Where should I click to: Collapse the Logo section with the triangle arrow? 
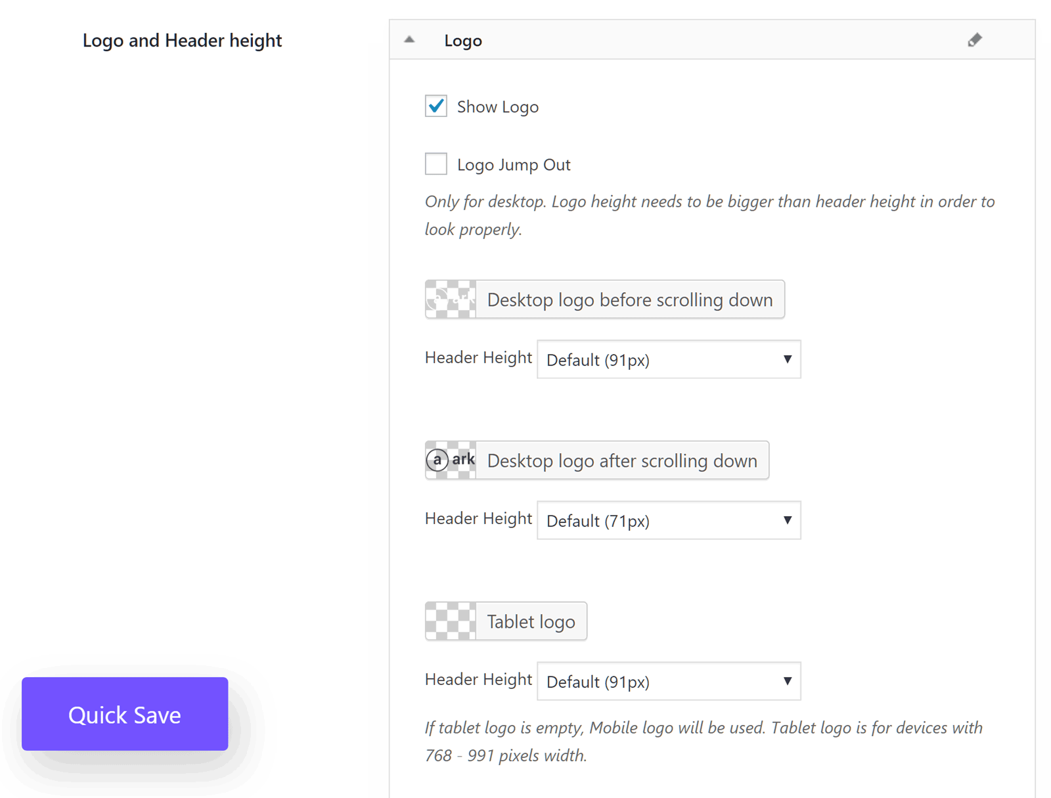pyautogui.click(x=409, y=40)
